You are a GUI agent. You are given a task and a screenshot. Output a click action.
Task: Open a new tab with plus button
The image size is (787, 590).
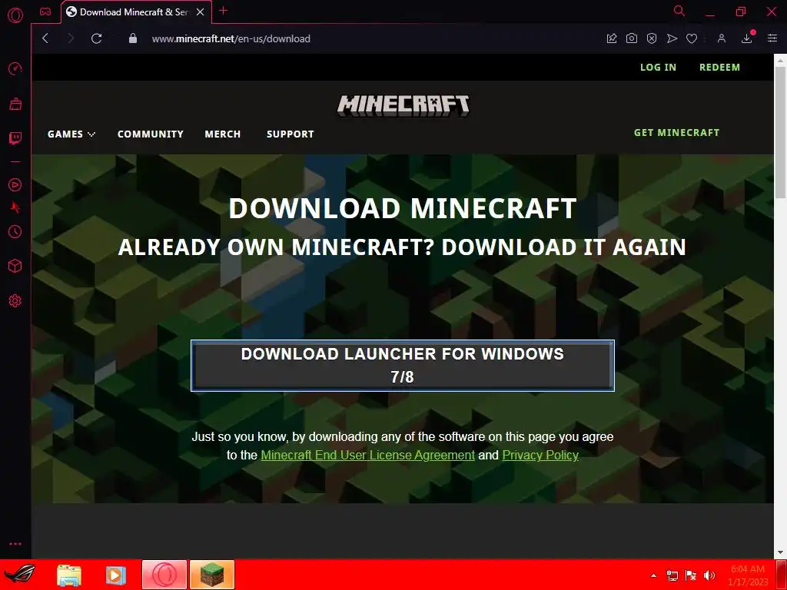(224, 11)
